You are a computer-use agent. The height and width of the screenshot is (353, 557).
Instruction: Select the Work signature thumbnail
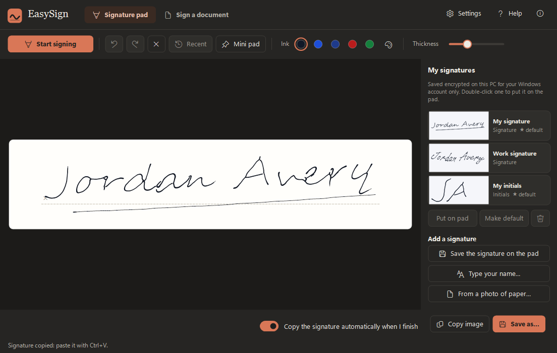(459, 158)
